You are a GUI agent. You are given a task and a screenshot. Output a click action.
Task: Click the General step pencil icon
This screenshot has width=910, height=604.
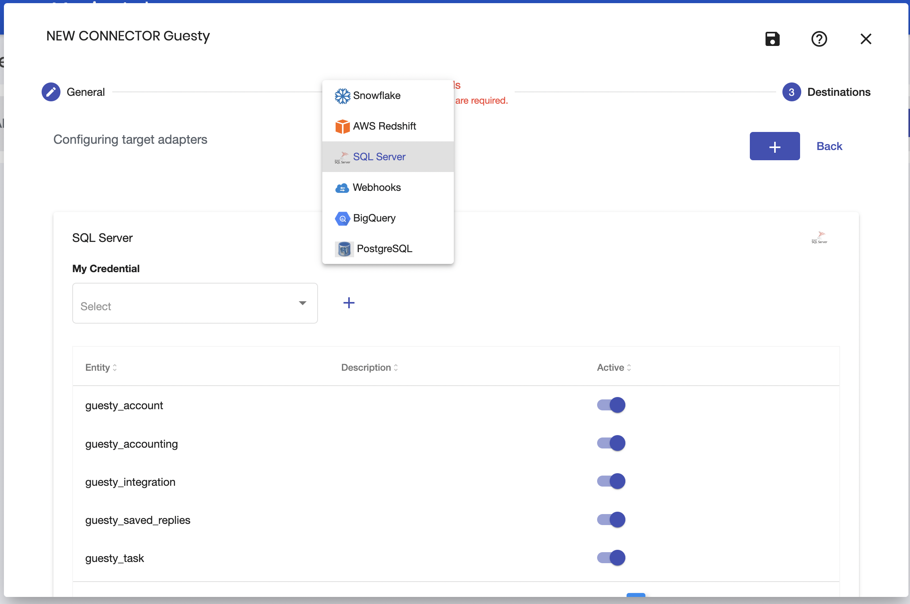point(51,92)
